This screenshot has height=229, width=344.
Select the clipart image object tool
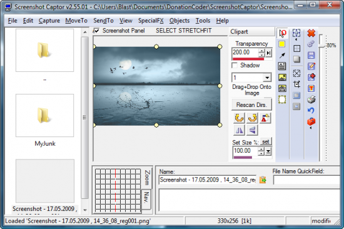282,77
